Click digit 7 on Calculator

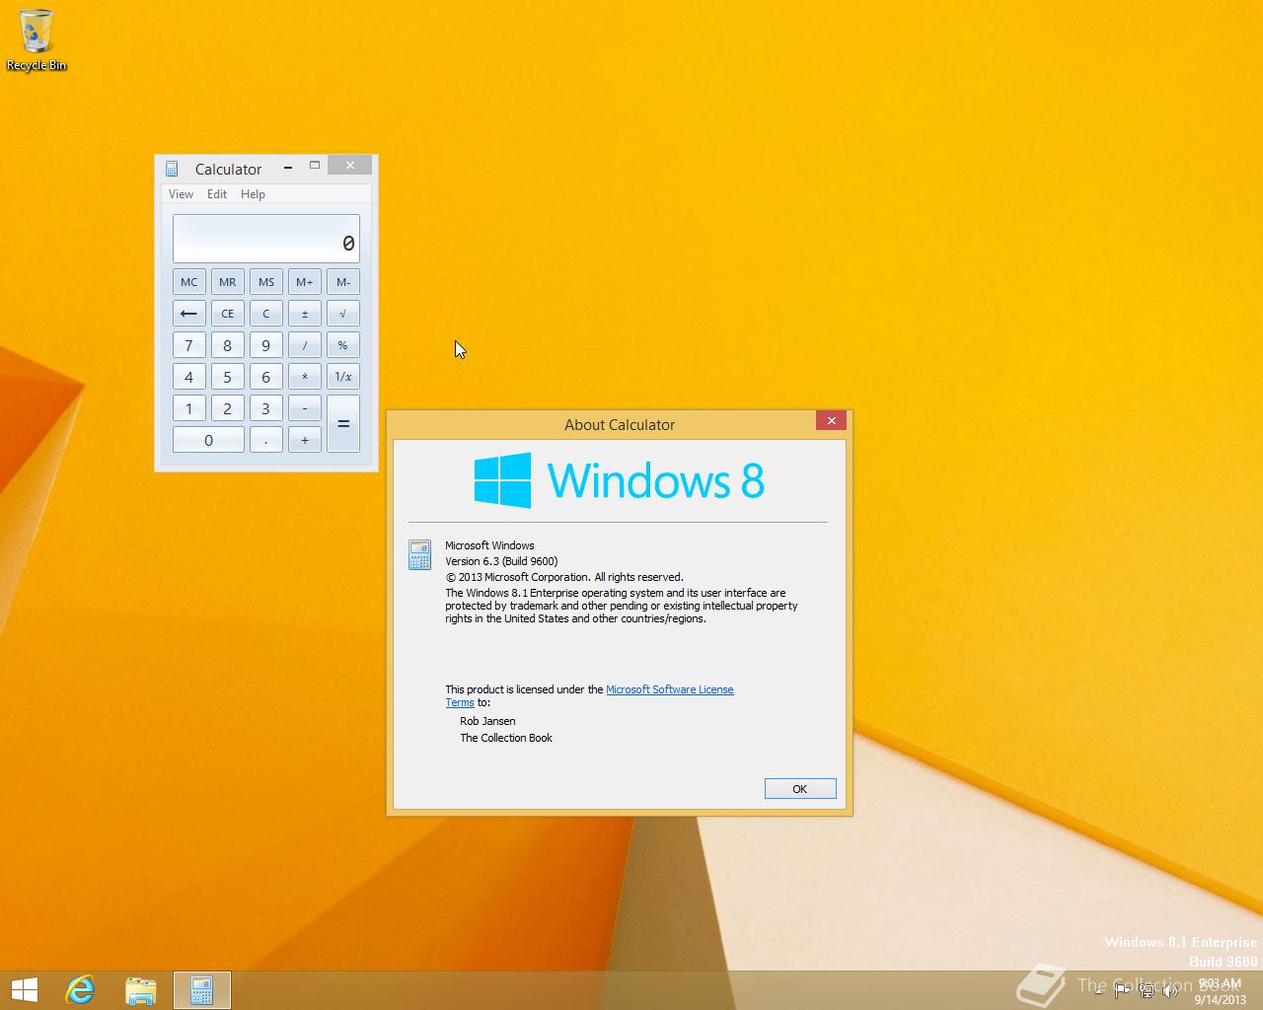pyautogui.click(x=189, y=345)
